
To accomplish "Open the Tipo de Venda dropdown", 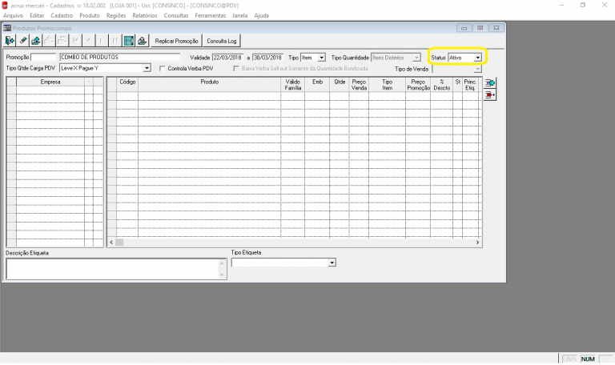I will click(x=477, y=69).
